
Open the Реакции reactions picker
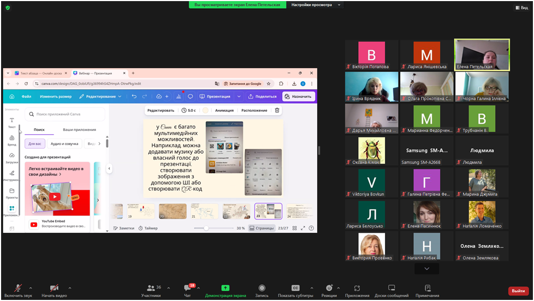tap(329, 288)
